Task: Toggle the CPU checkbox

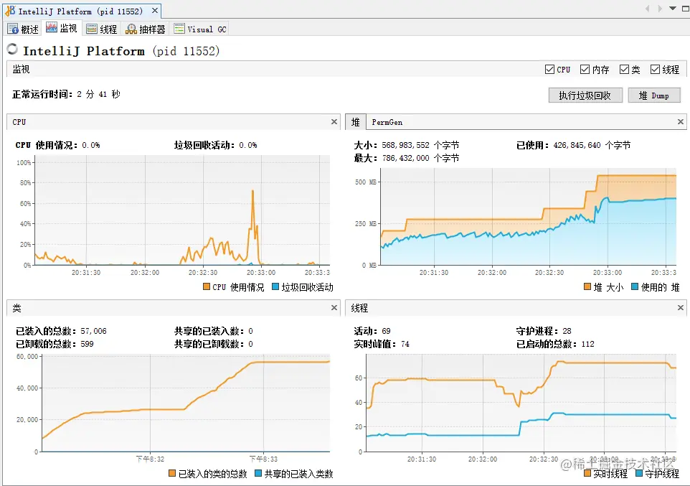Action: 549,69
